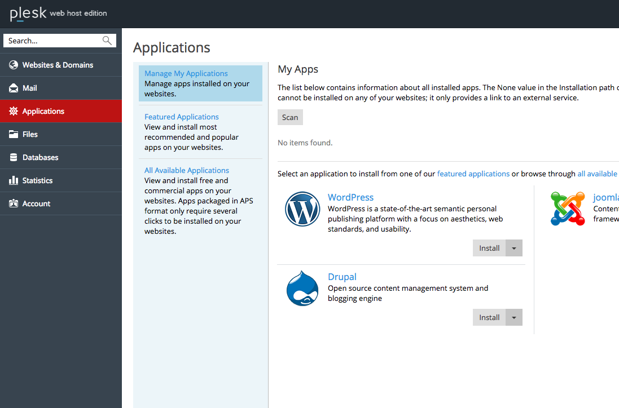
Task: Open Websites & Domains menu item
Action: (61, 65)
